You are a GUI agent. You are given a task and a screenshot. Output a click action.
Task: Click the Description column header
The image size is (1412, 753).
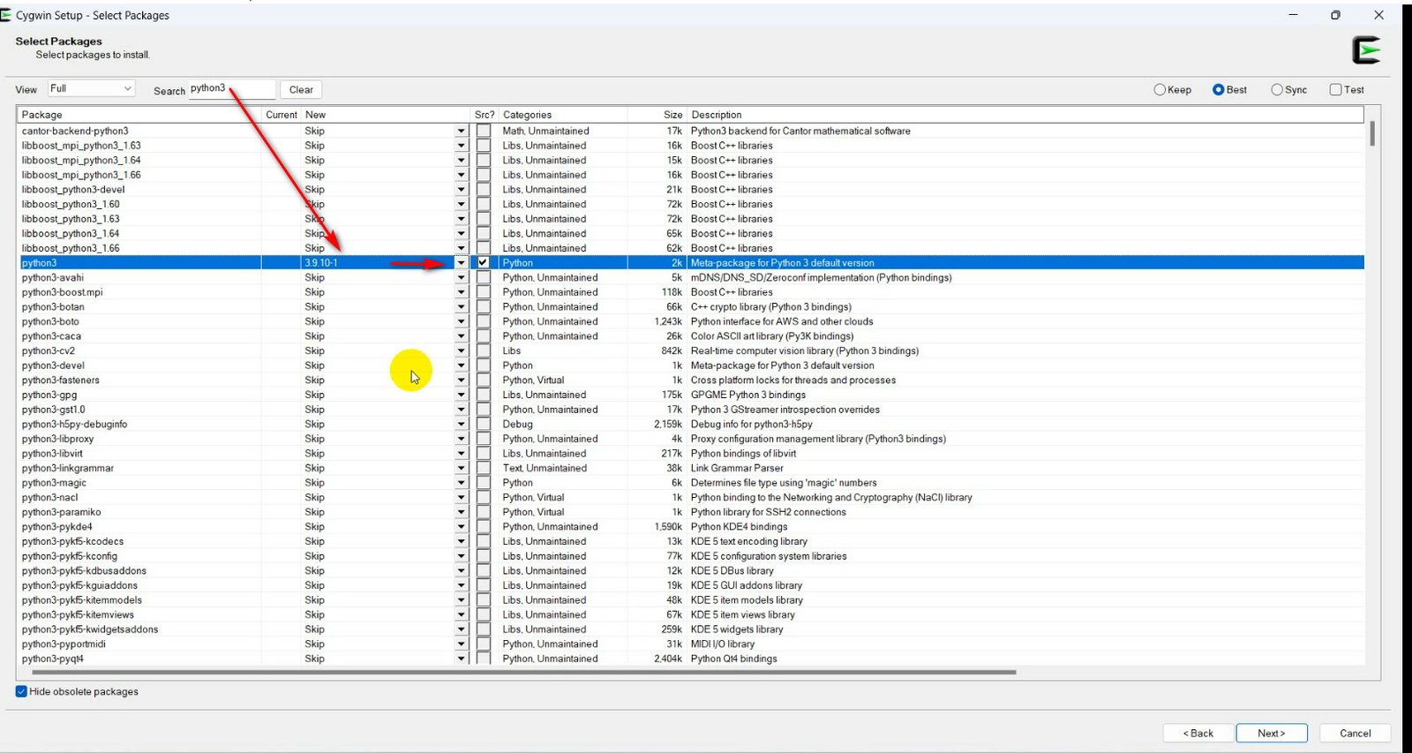pyautogui.click(x=1025, y=115)
